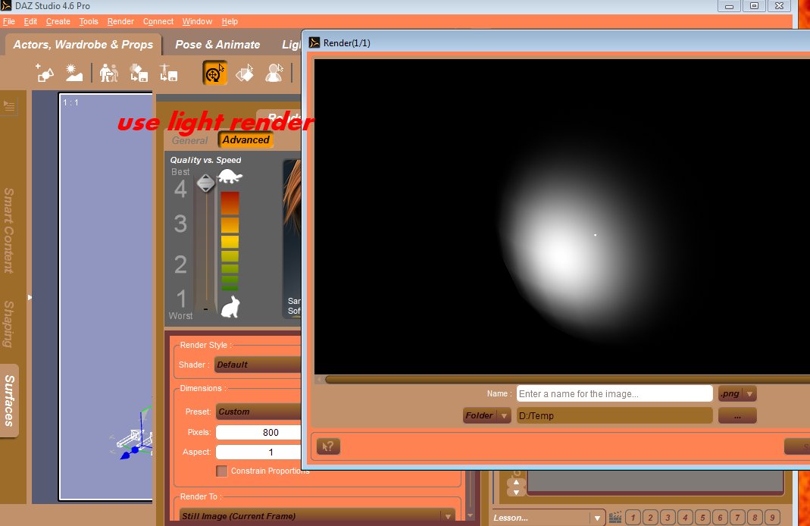This screenshot has width=810, height=526.
Task: Select the Advanced render settings tab
Action: click(x=246, y=139)
